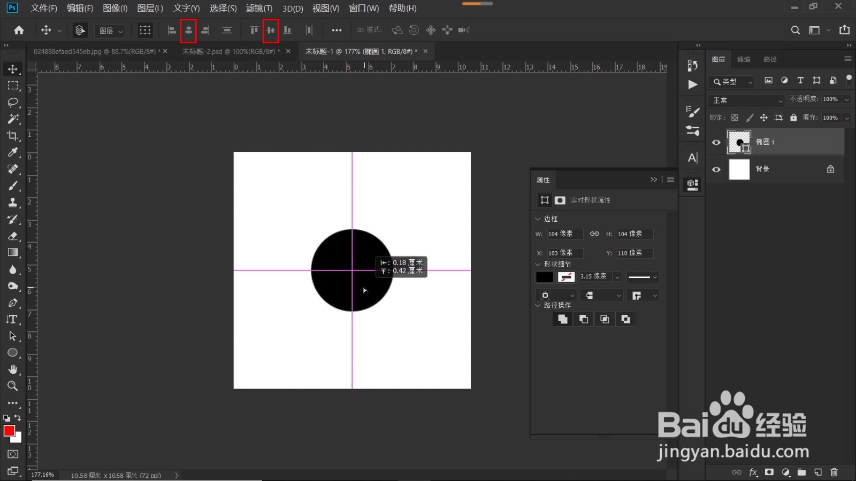Toggle link width and height

coord(594,234)
